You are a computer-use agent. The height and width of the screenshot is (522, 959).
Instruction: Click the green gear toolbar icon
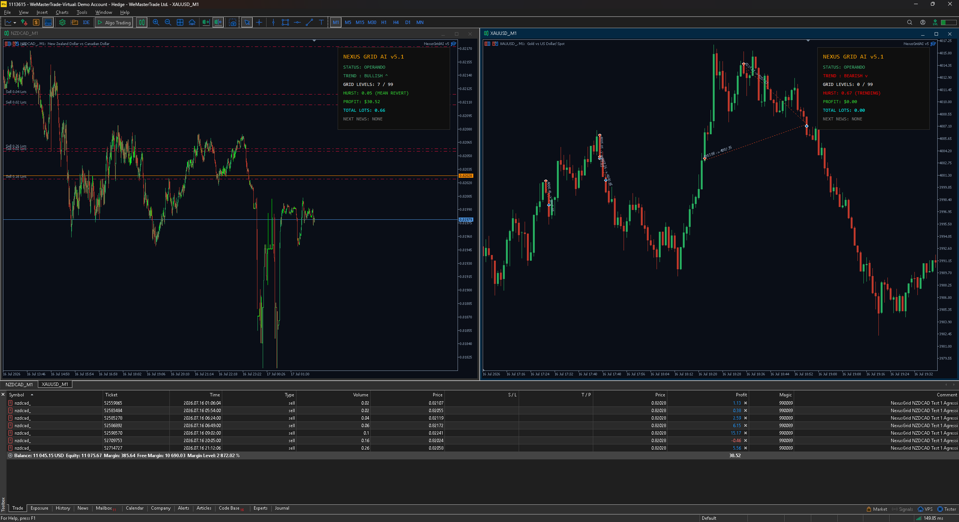(62, 22)
